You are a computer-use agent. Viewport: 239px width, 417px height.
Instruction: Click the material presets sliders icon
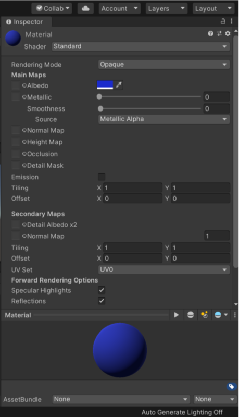(219, 33)
